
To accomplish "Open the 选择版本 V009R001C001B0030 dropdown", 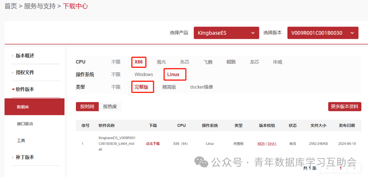I will pos(323,33).
